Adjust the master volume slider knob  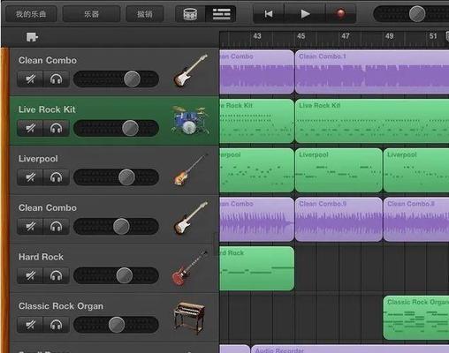[x=417, y=14]
